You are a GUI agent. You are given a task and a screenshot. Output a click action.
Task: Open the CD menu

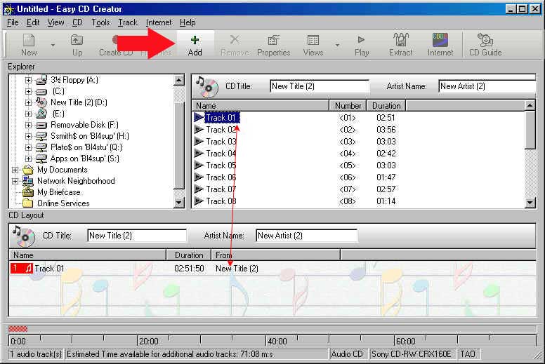pyautogui.click(x=77, y=22)
